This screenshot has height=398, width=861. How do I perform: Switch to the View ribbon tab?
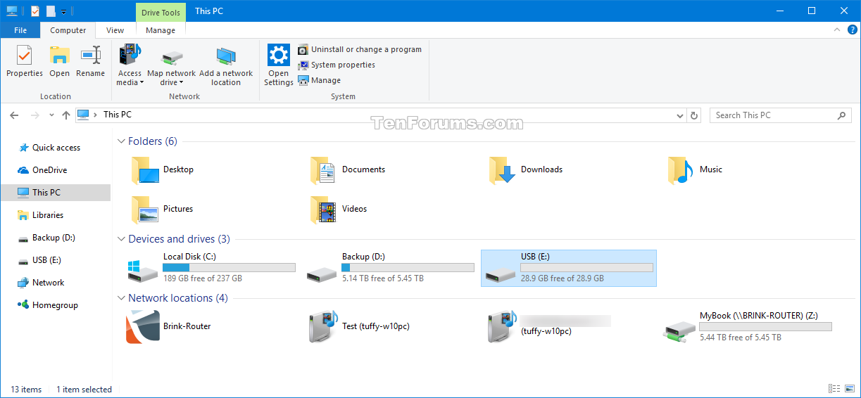[x=115, y=30]
